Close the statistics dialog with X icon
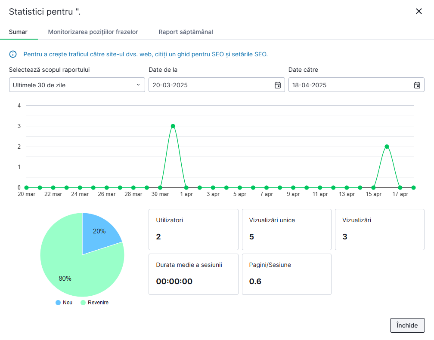 [418, 12]
